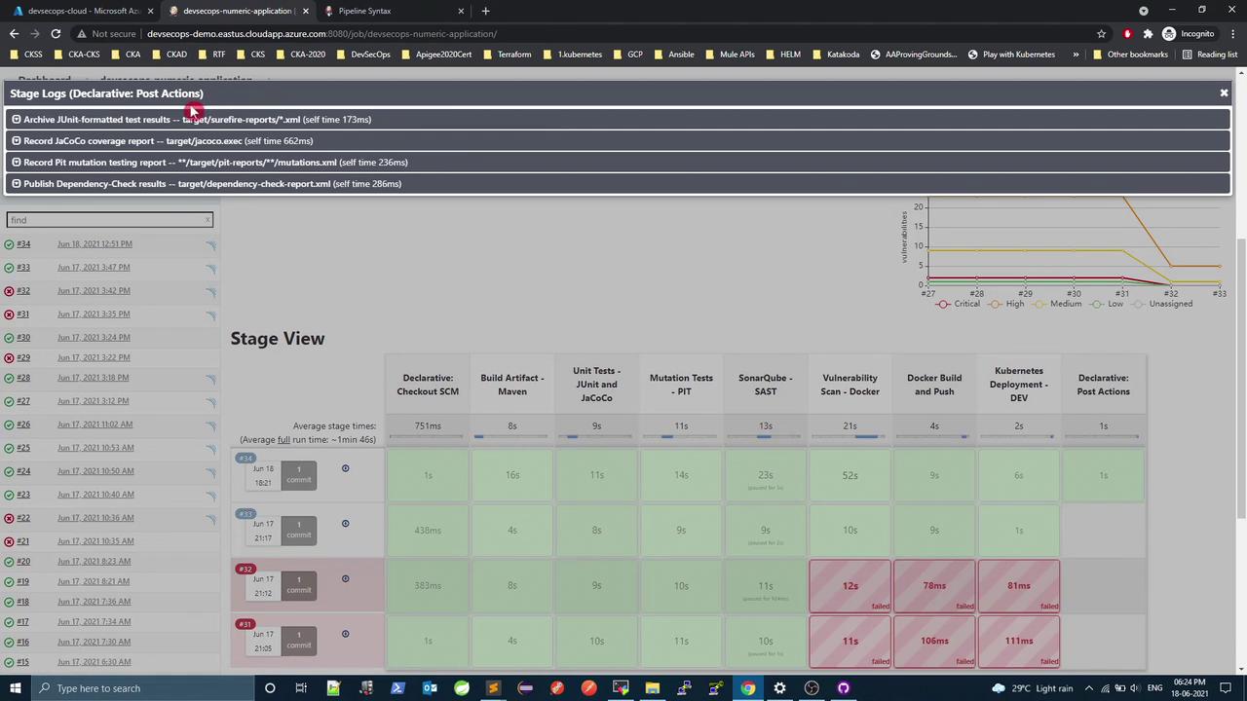
Task: Open failed Docker Build cell showing 106ms
Action: coord(934,641)
